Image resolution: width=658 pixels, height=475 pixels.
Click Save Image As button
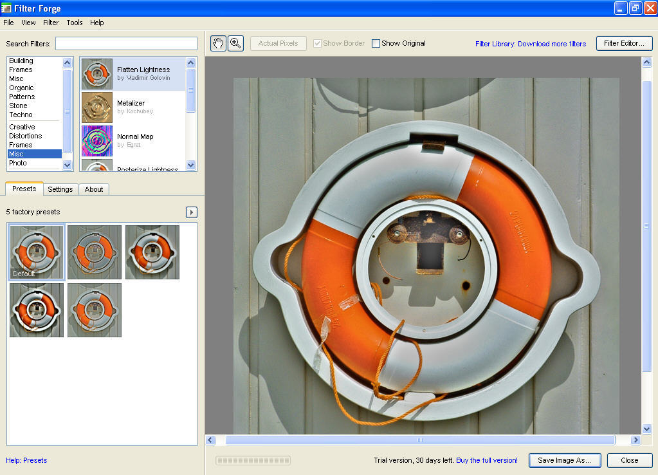565,460
